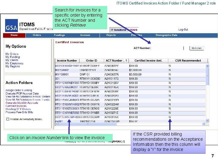Viewport: 218px width, 163px height.
Task: Open My Clients link
Action: (x=12, y=60)
